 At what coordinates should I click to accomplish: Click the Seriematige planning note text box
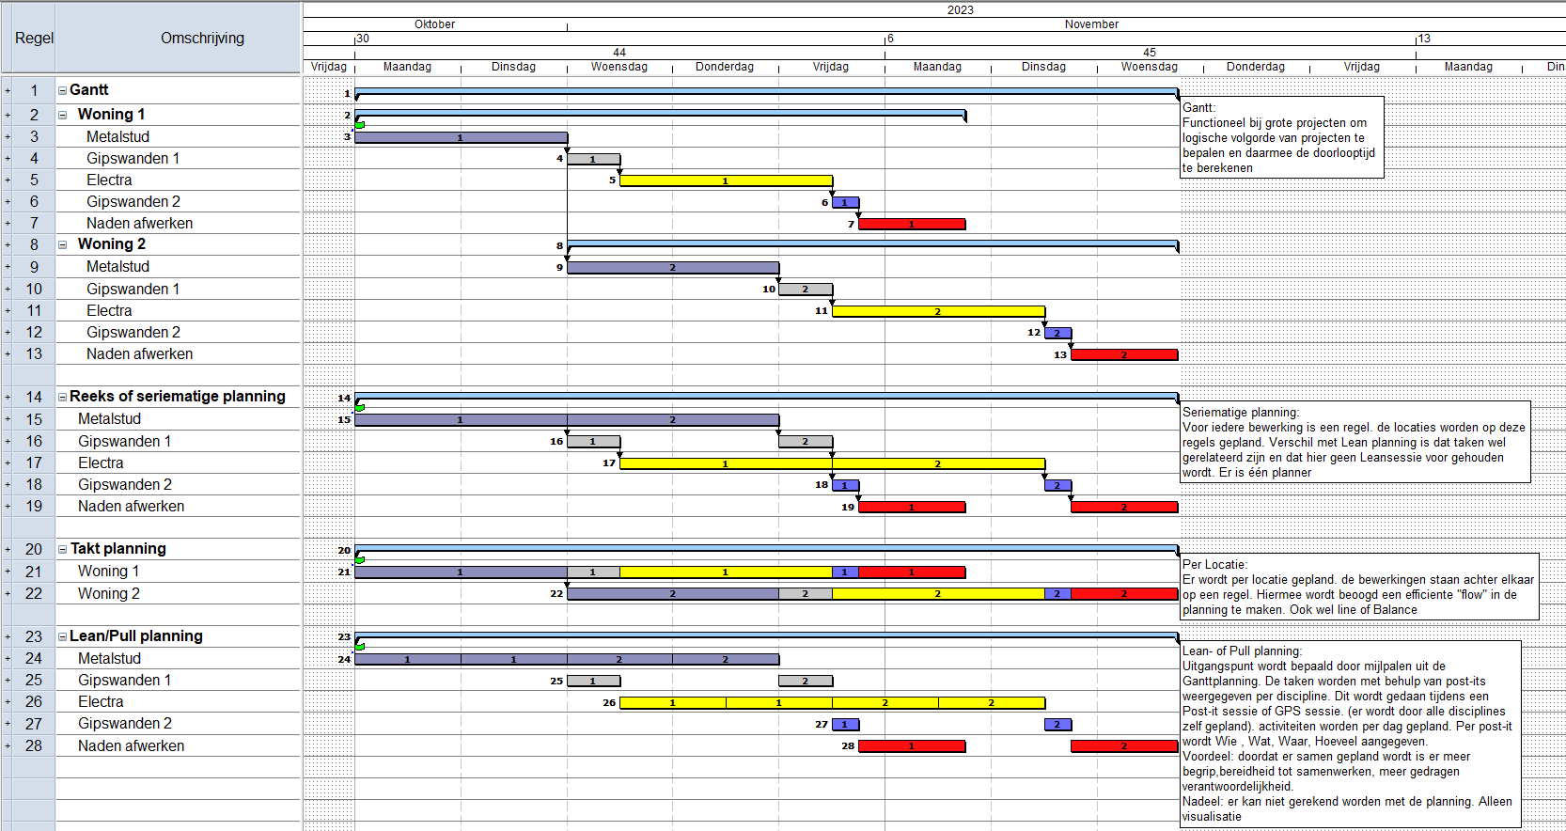tap(1354, 442)
